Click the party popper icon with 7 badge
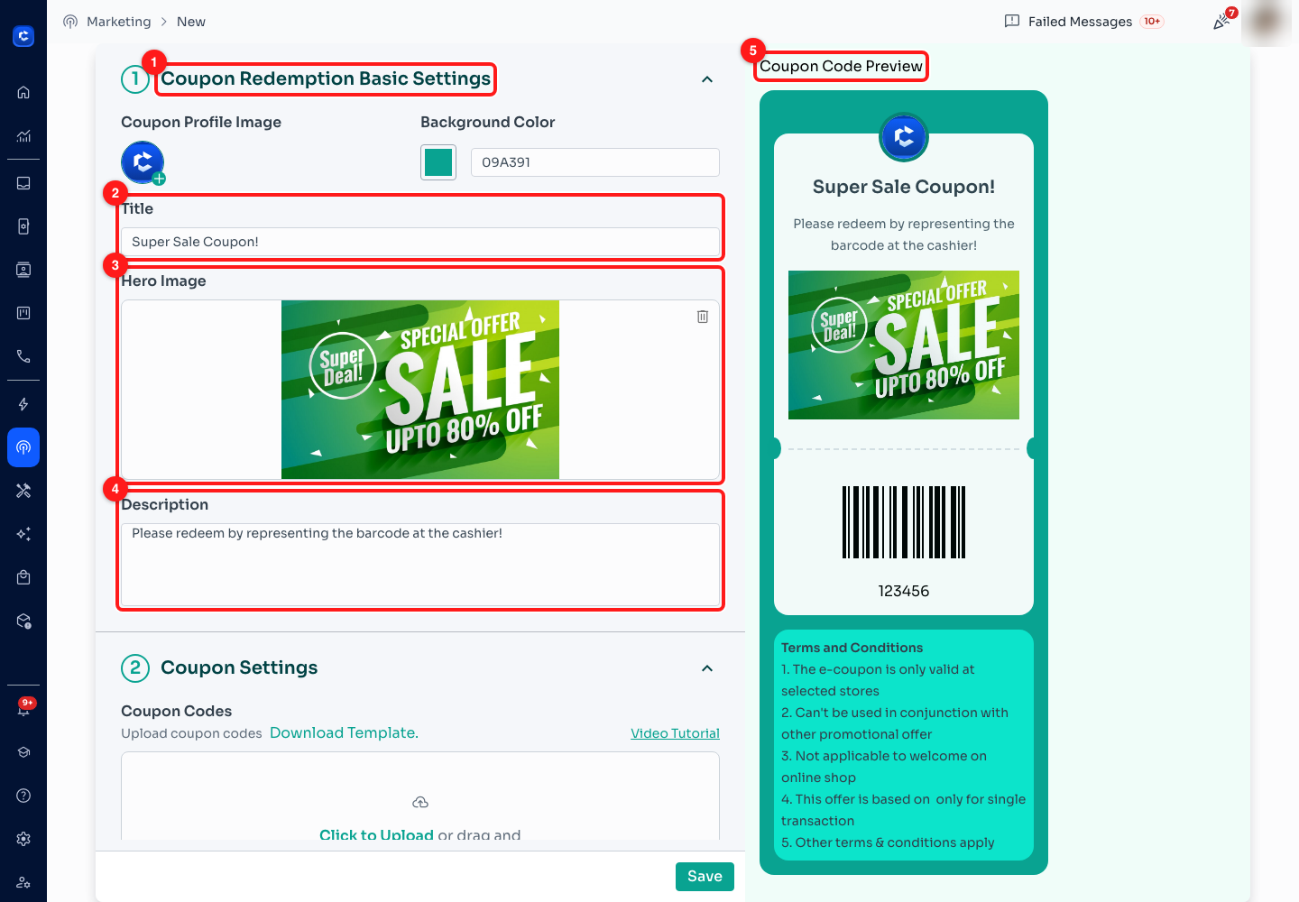This screenshot has height=902, width=1299. tap(1221, 22)
